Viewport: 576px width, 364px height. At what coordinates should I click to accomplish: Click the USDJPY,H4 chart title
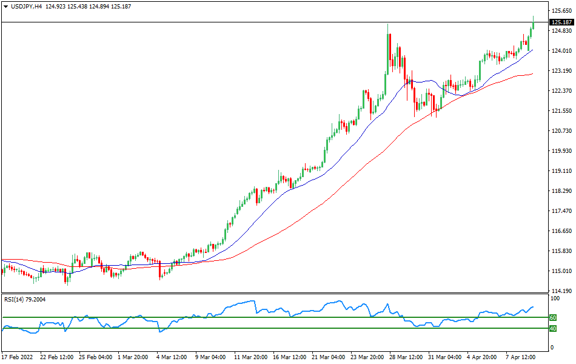(x=27, y=6)
